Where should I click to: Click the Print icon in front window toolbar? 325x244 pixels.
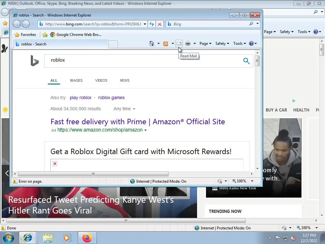[188, 44]
